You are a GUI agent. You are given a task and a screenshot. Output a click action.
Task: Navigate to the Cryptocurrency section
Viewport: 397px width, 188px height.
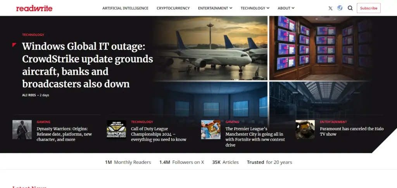tap(173, 8)
